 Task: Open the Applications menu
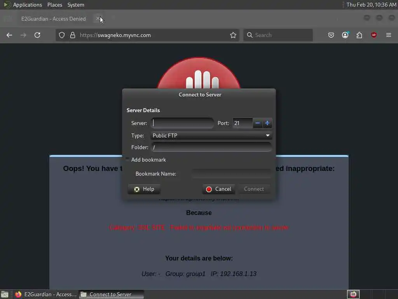[x=28, y=5]
